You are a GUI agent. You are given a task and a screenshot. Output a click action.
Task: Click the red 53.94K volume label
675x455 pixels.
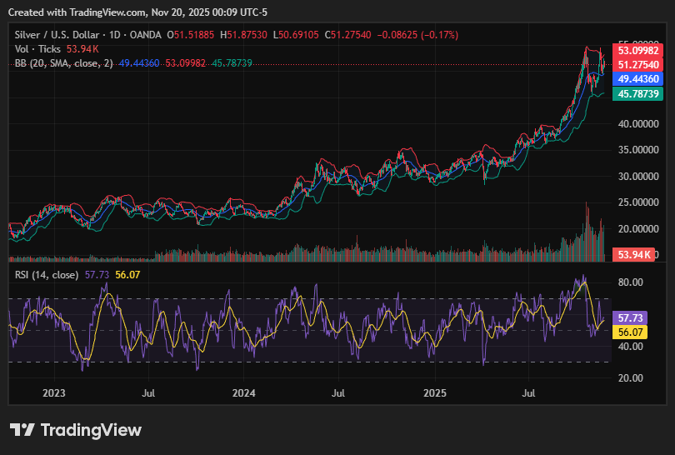[x=632, y=254]
